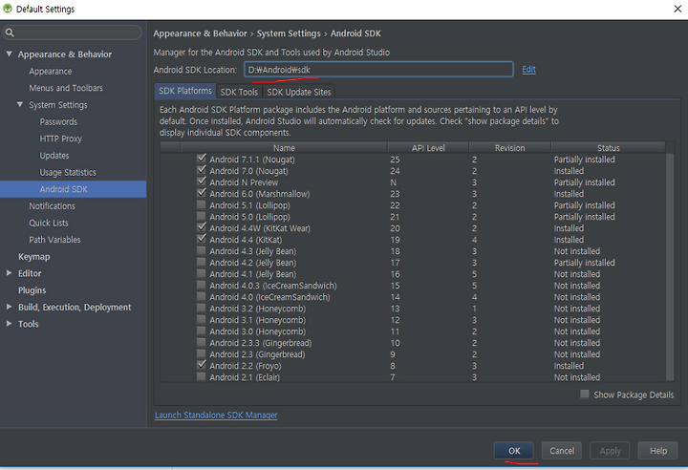Click the Android SDK Location input field
The height and width of the screenshot is (470, 688).
pyautogui.click(x=378, y=70)
